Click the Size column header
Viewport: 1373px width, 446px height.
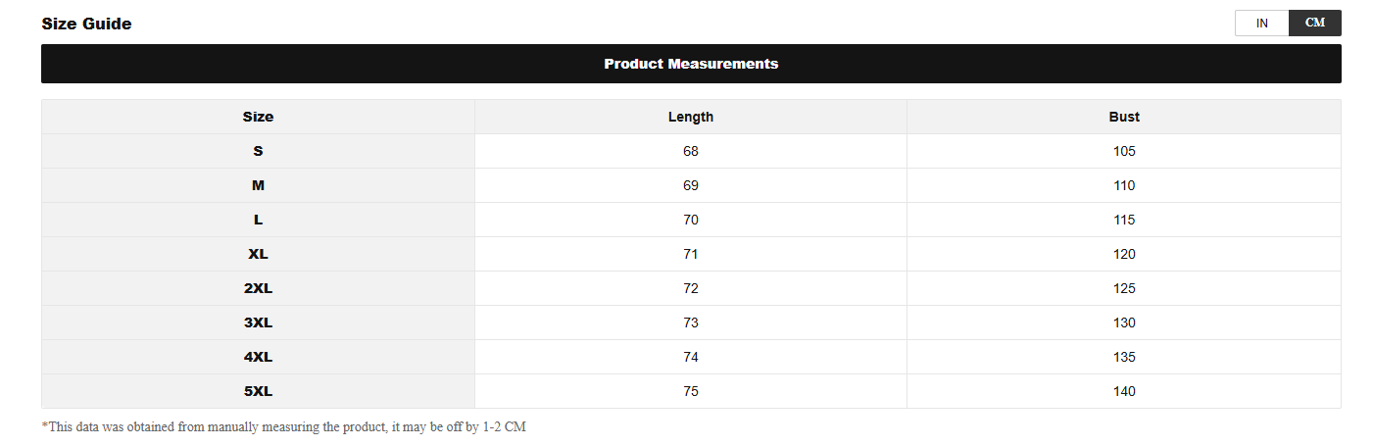tap(258, 117)
